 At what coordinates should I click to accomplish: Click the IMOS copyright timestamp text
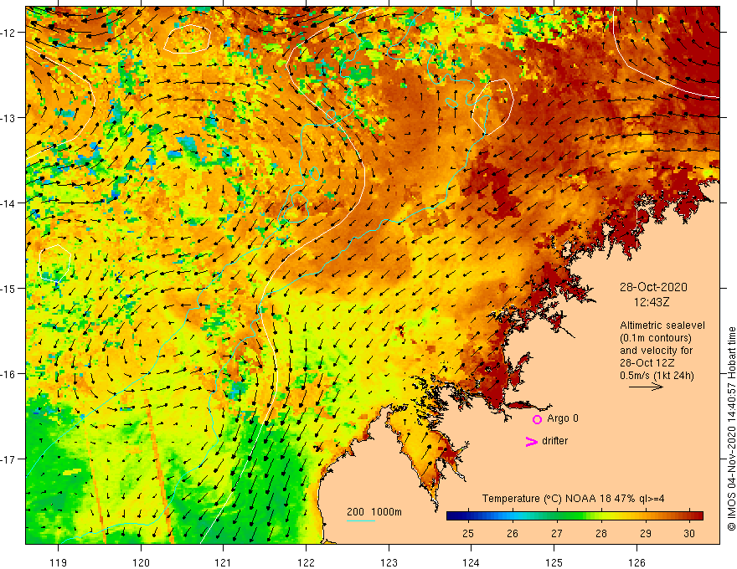pyautogui.click(x=731, y=428)
